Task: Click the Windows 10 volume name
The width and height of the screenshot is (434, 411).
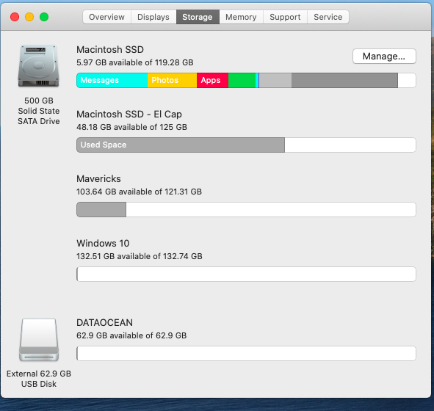Action: (x=103, y=243)
